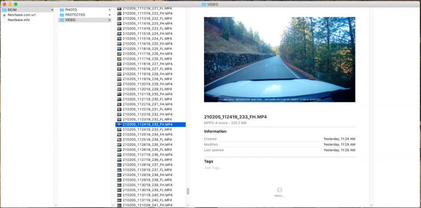Expand the PROTECTED folder chevron
The height and width of the screenshot is (208, 421).
click(109, 15)
